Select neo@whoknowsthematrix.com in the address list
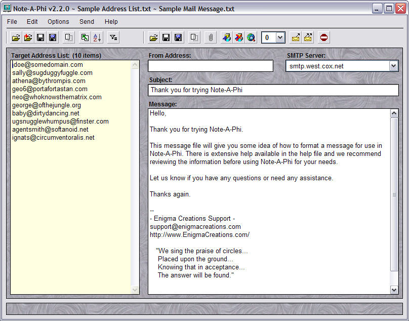This screenshot has width=409, height=321. tap(57, 97)
